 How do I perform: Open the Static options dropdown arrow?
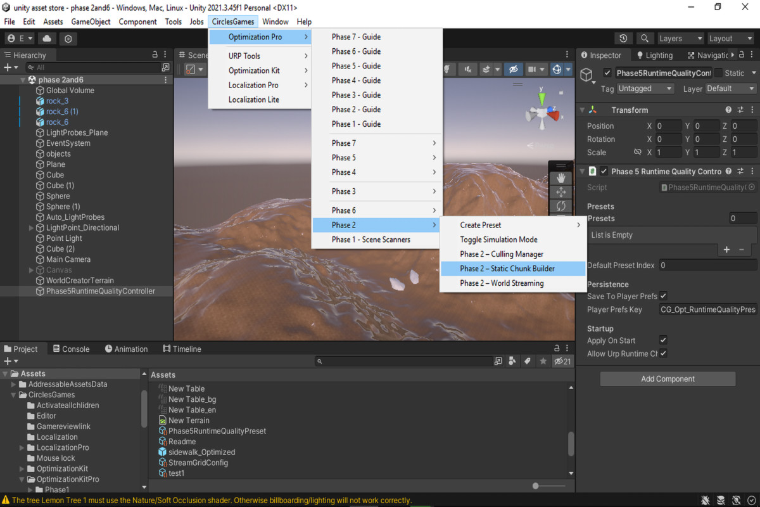coord(752,74)
